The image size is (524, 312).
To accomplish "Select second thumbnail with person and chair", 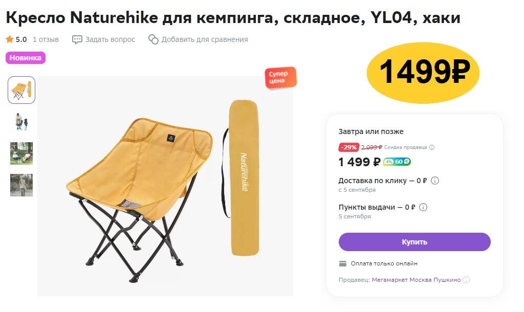I will (21, 122).
